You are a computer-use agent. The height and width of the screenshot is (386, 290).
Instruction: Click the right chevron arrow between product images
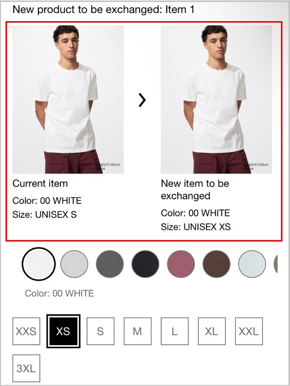142,100
